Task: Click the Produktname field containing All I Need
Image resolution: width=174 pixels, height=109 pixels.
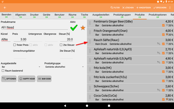Action: click(34, 27)
